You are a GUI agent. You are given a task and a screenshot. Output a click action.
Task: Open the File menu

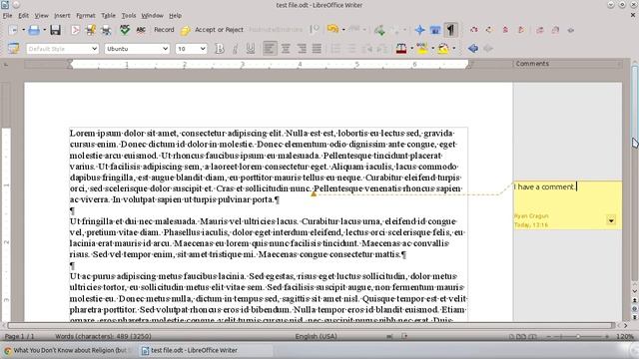pyautogui.click(x=7, y=16)
